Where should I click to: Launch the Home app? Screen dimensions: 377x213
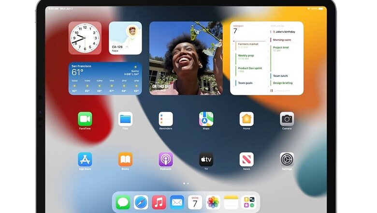click(x=246, y=119)
